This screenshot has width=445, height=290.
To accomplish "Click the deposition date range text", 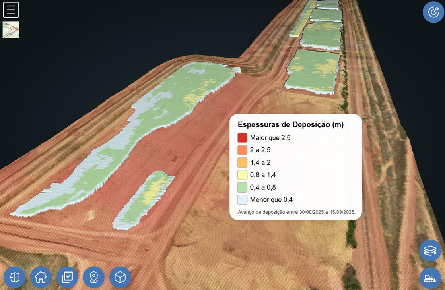I will (x=297, y=211).
